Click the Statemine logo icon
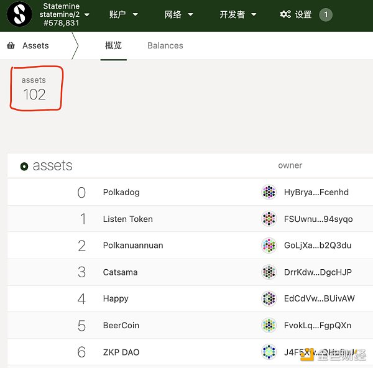The width and height of the screenshot is (373, 368). coord(19,14)
